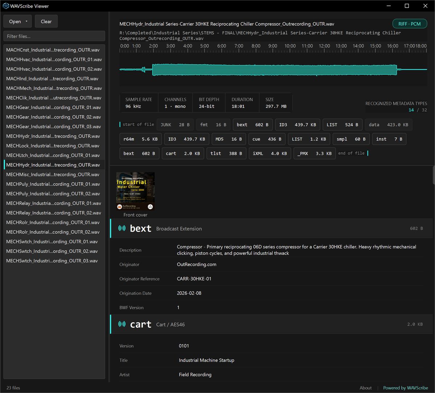Click the 14 / 32 recognized metadata count
The image size is (435, 393).
tap(418, 110)
